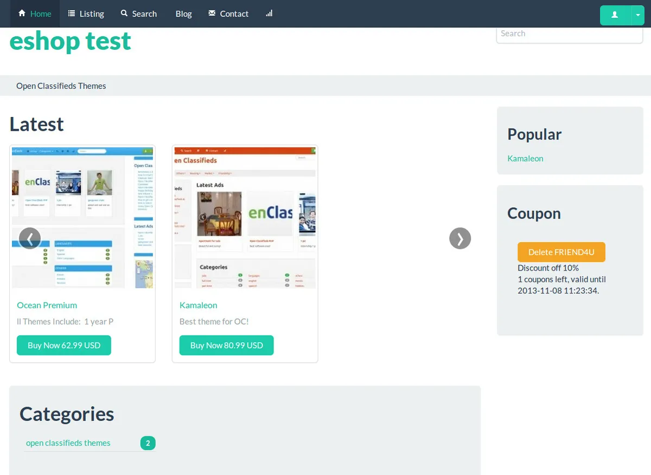Delete the FRIEND4U coupon
The width and height of the screenshot is (651, 475).
tap(561, 252)
